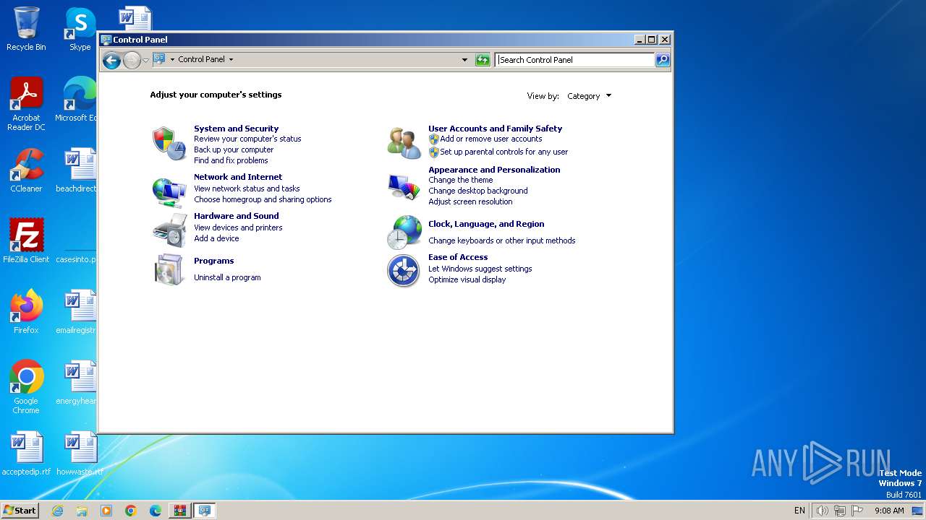Open the Programs box icon
The image size is (926, 520).
pos(169,269)
